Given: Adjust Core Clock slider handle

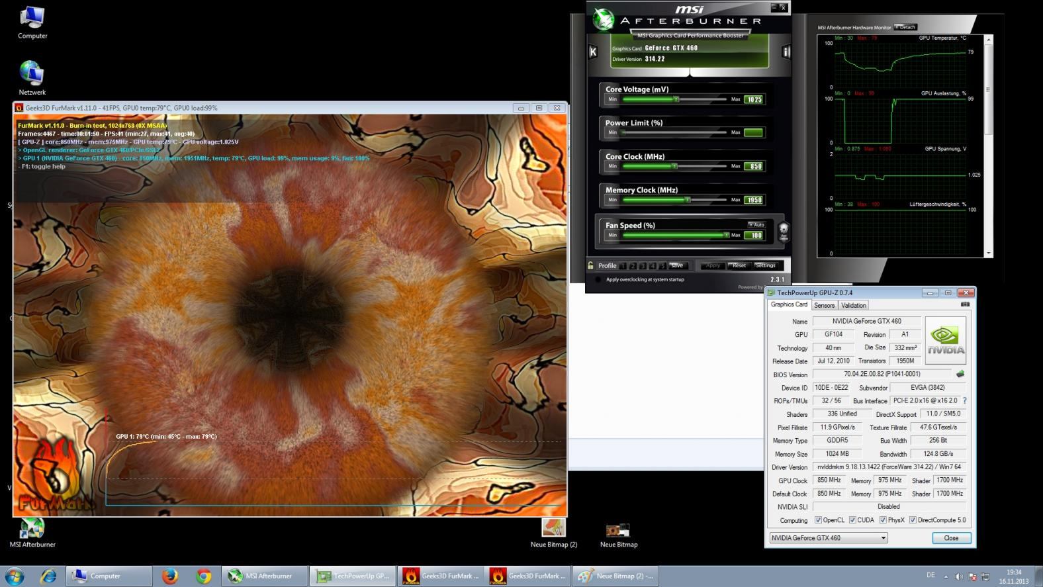Looking at the screenshot, I should coord(674,166).
